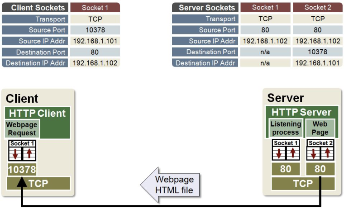
Task: Click the Destination IP Addr label in Client Sockets
Action: 35,63
